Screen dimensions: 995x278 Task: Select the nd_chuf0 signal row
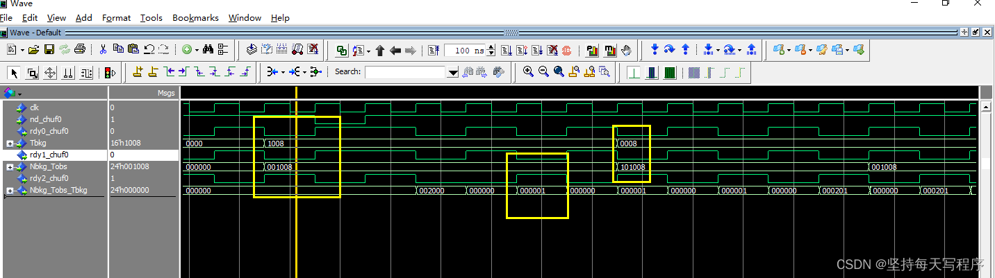pyautogui.click(x=54, y=119)
